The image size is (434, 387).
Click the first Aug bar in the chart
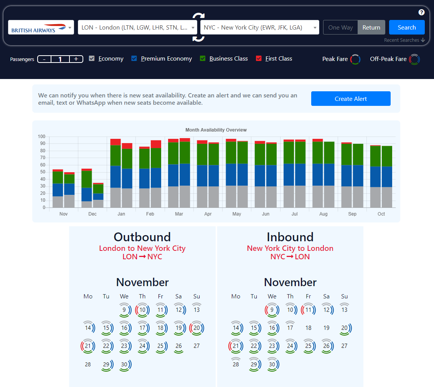(x=317, y=173)
